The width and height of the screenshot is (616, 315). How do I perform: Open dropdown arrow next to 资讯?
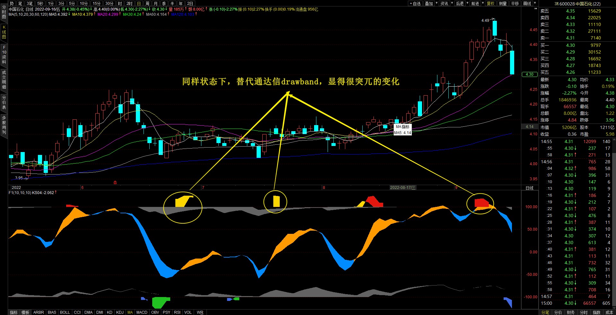point(452,3)
